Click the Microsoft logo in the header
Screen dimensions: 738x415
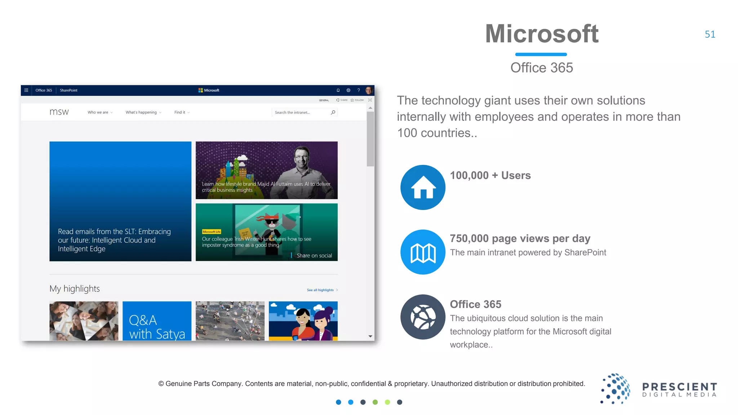coord(209,90)
